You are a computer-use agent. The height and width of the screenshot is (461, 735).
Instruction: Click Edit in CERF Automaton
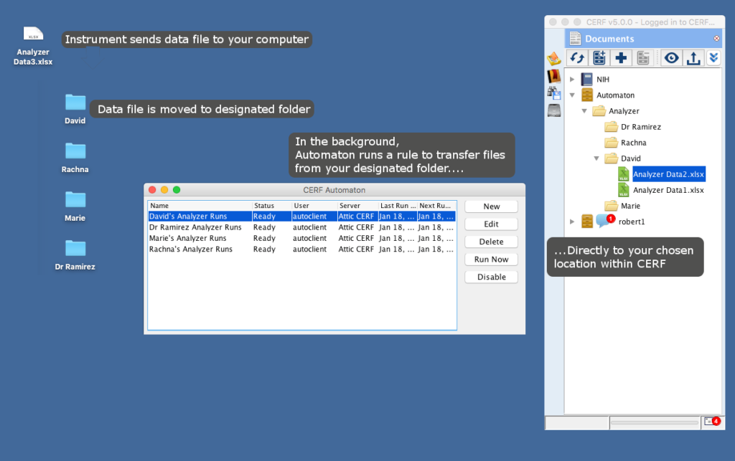tap(491, 224)
